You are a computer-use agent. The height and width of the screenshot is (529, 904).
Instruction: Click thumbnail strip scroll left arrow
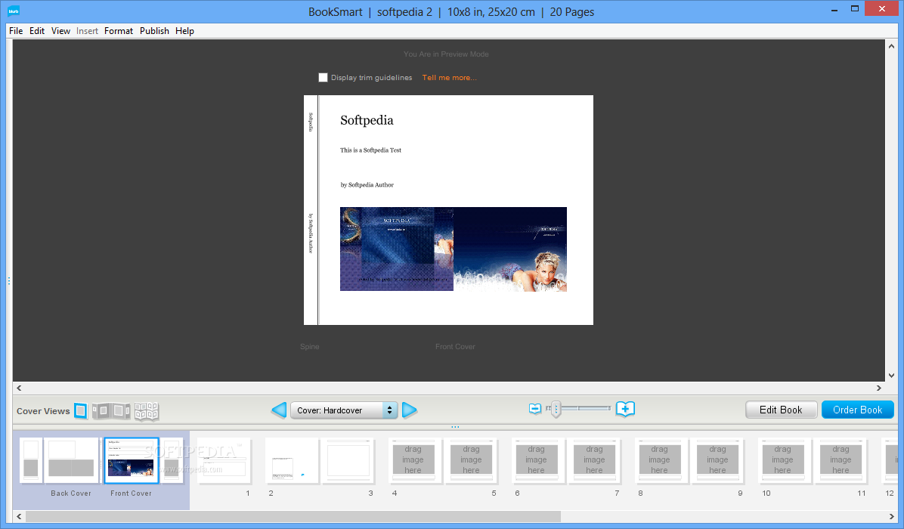tap(19, 516)
